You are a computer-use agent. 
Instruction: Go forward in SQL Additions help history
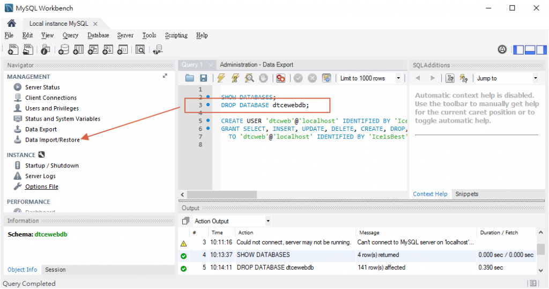[x=433, y=78]
